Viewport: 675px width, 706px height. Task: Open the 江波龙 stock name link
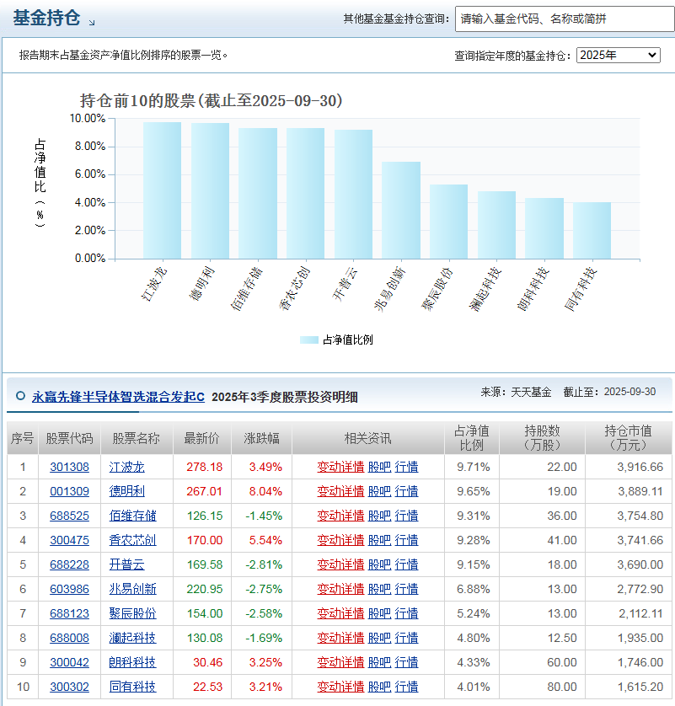[x=126, y=467]
